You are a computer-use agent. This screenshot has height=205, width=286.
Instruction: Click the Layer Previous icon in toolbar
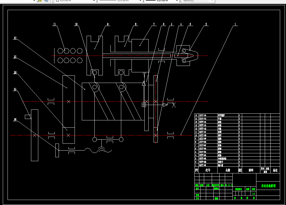tap(40, 1)
